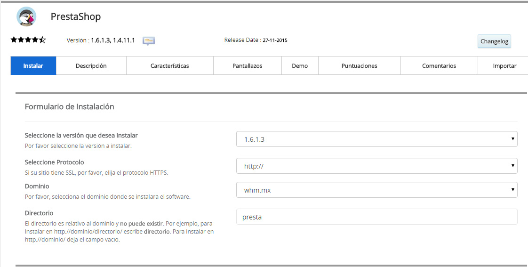Open the Changelog
Screen dimensions: 528x267
494,41
